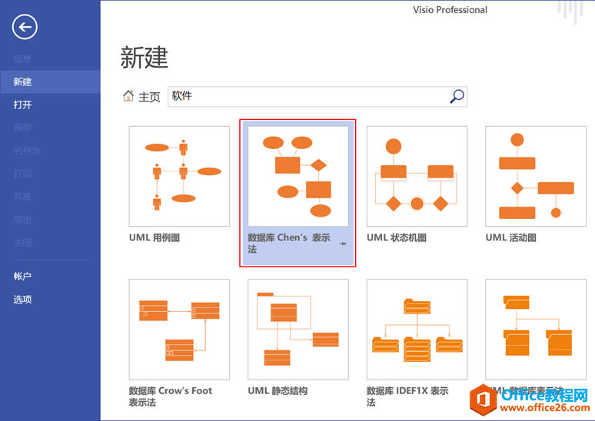Screen dimensions: 595x421
Task: Select the 数据库 Chen's 表示法 thumbnail
Action: pyautogui.click(x=297, y=177)
